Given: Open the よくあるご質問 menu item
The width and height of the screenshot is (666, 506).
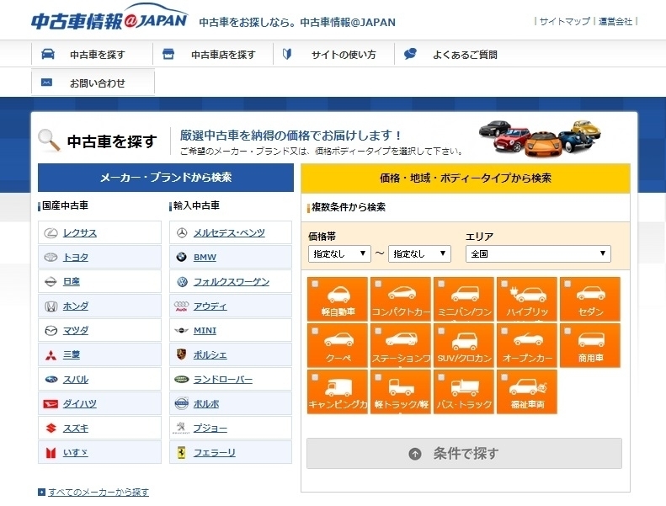Looking at the screenshot, I should pos(455,55).
